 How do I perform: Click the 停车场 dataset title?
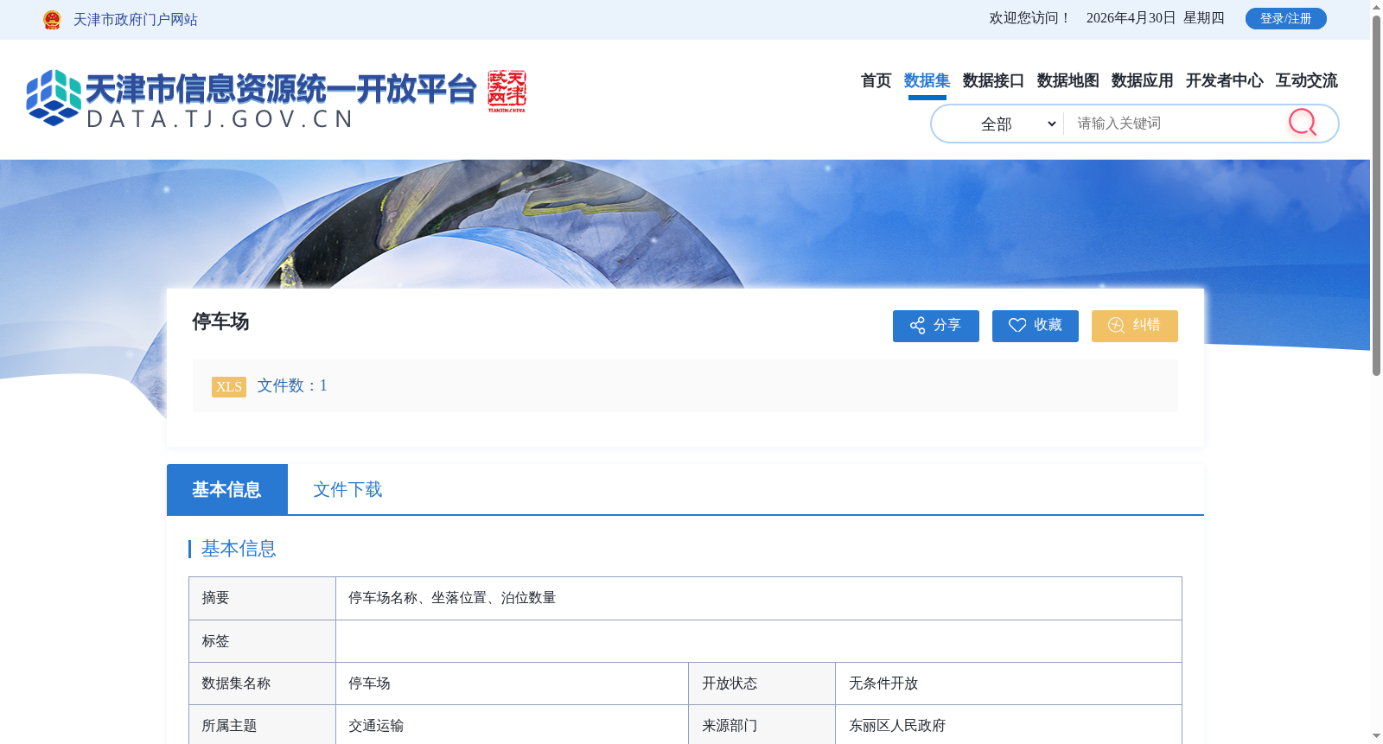[x=220, y=321]
